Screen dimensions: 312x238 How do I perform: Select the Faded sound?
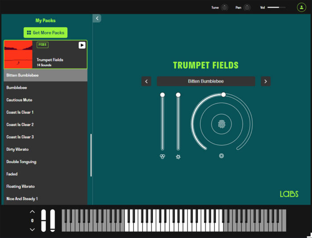tap(45, 174)
